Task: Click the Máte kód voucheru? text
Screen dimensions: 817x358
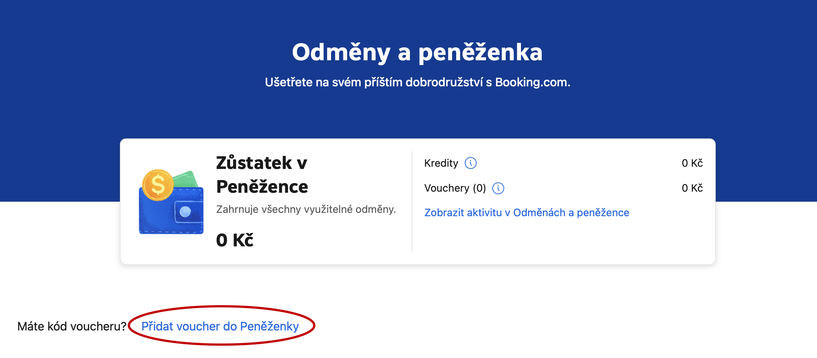Action: (x=72, y=326)
